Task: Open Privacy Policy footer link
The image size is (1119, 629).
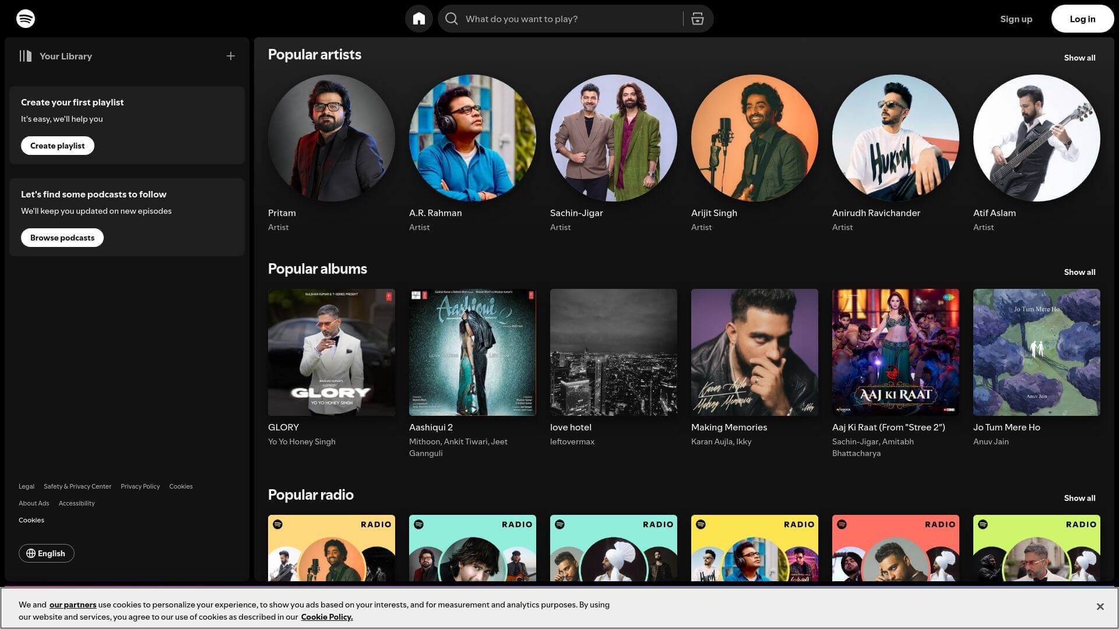Action: click(x=140, y=486)
